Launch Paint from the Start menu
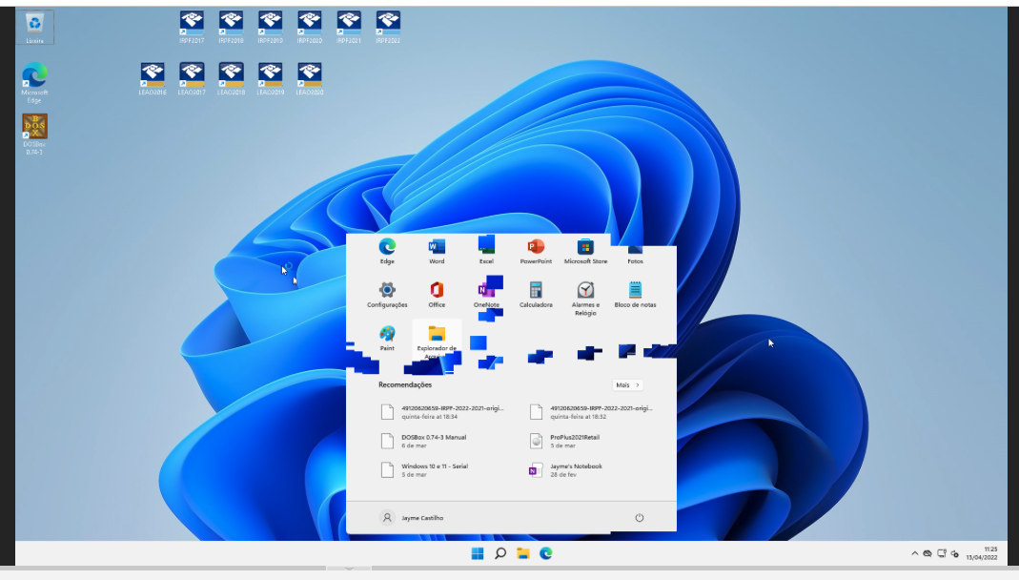The image size is (1019, 580). coord(387,335)
